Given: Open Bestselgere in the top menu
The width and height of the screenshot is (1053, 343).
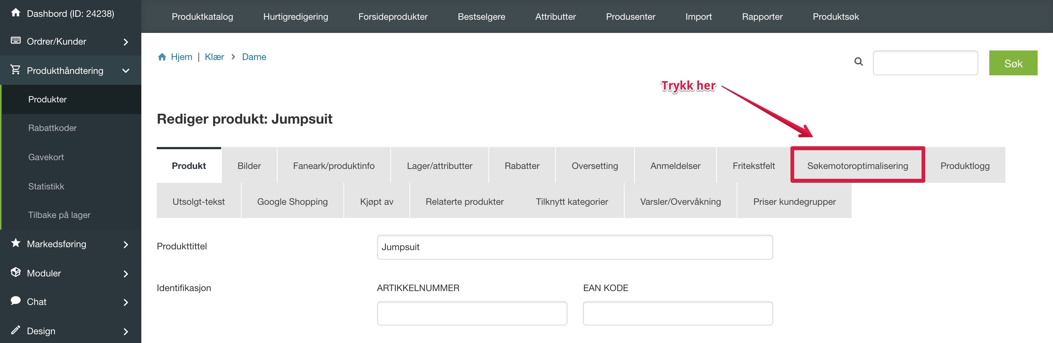Looking at the screenshot, I should 481,17.
